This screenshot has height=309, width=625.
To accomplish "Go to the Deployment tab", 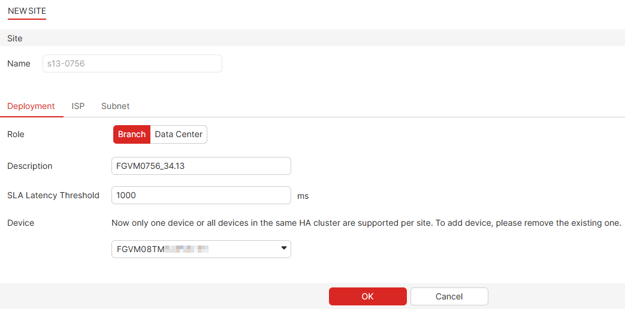I will pyautogui.click(x=31, y=106).
